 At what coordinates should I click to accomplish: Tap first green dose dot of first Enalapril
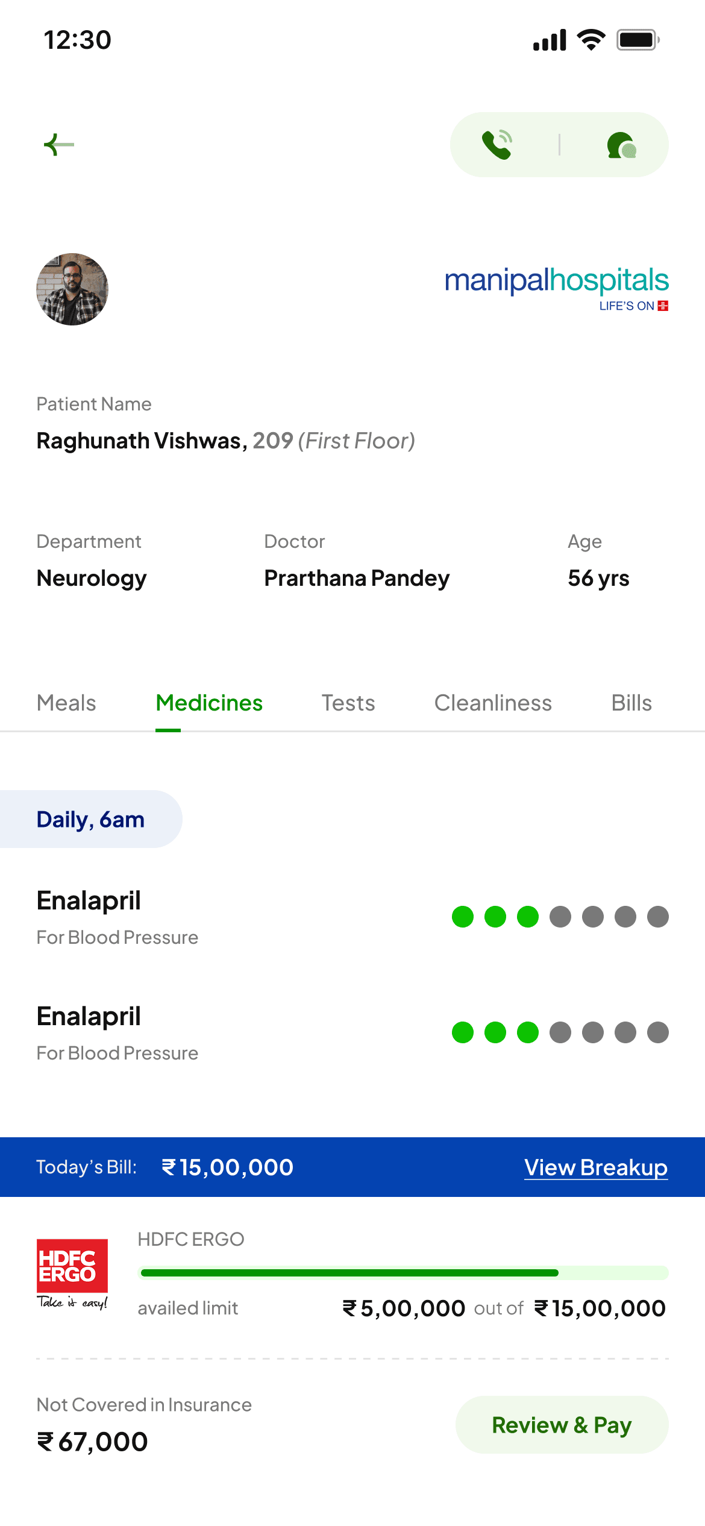[x=463, y=917]
